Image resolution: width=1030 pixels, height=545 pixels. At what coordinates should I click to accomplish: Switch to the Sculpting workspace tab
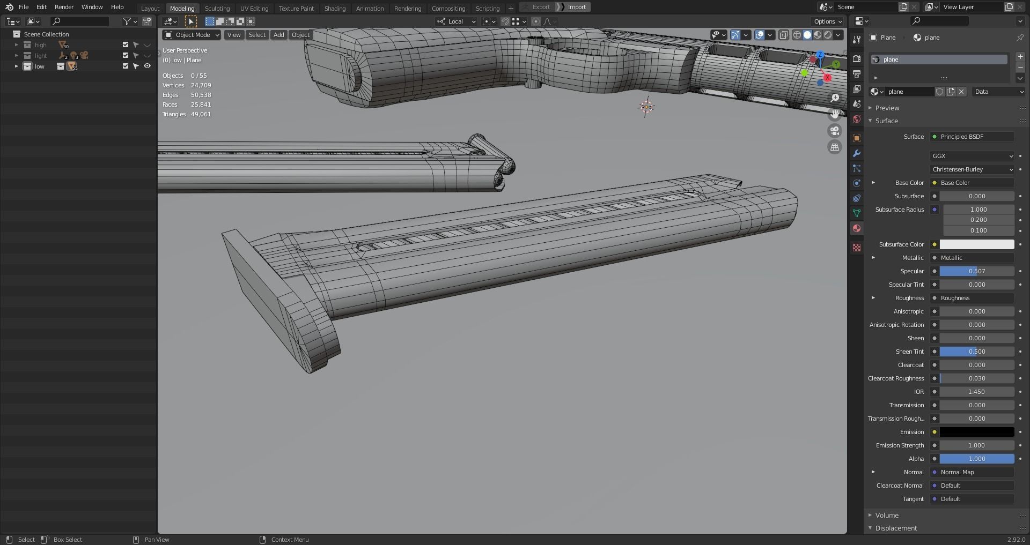point(217,8)
